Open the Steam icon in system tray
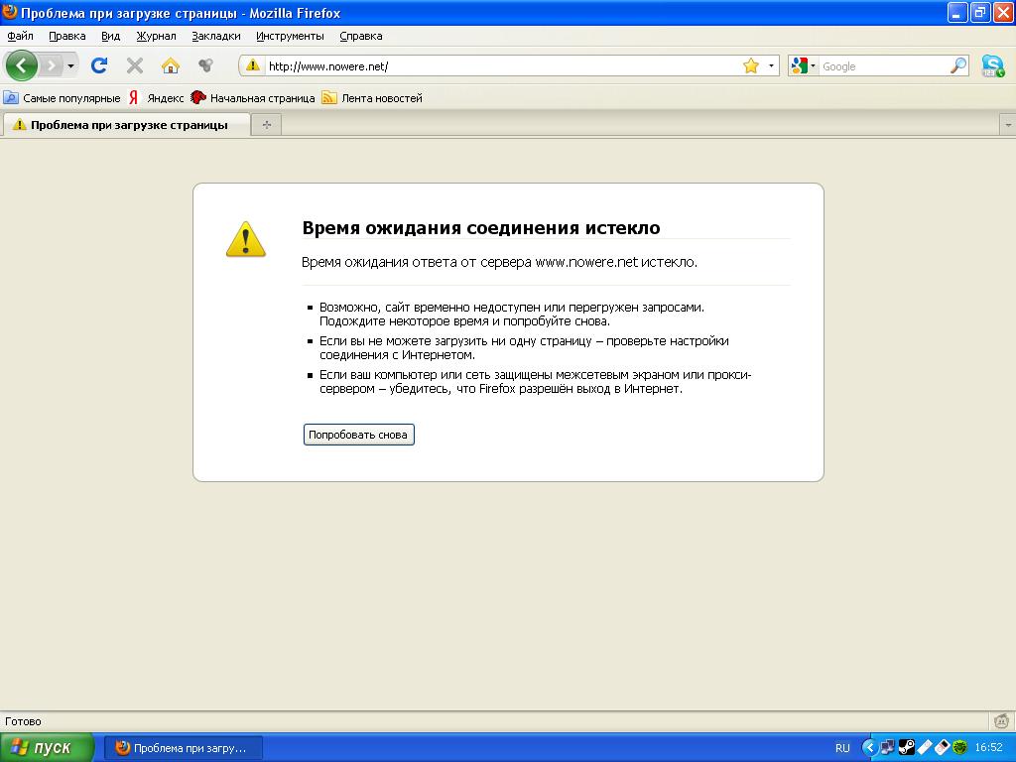This screenshot has height=762, width=1016. coord(906,747)
